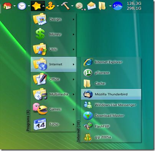Click the FlashFXP icon
155x151 pixels.
(88, 126)
